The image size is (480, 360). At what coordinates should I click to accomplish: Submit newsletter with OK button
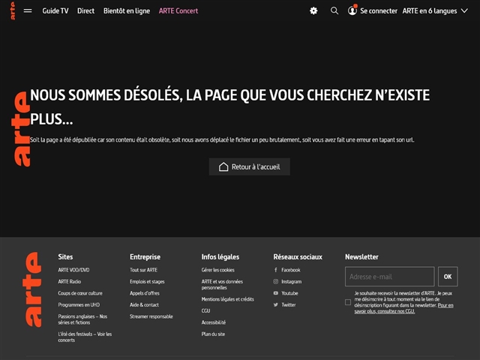[448, 277]
